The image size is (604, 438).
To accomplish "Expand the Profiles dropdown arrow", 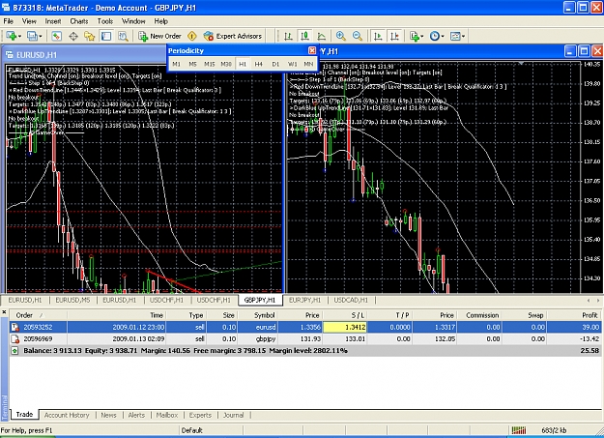I will pos(40,36).
